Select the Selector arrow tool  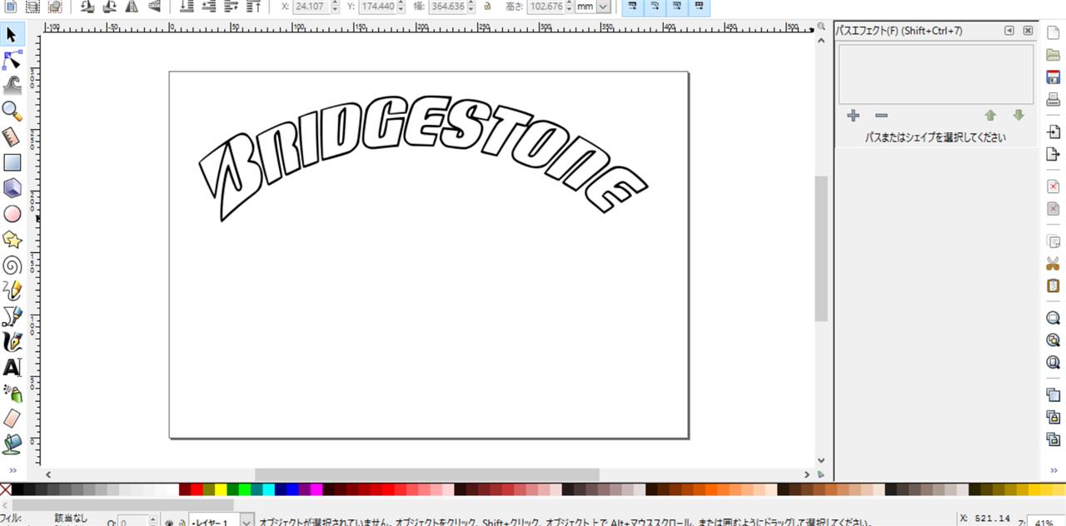click(12, 35)
